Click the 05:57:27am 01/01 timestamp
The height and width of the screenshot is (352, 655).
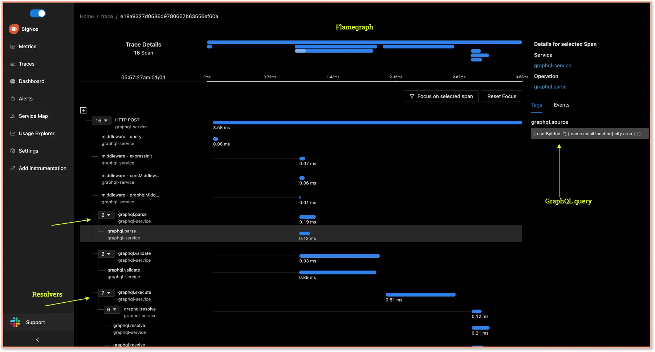coord(143,77)
